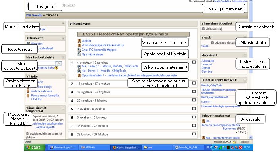The height and width of the screenshot is (156, 278).
Task: Click the Adblock status bar entry
Action: (x=245, y=142)
